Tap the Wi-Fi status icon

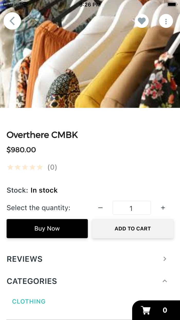point(25,4)
